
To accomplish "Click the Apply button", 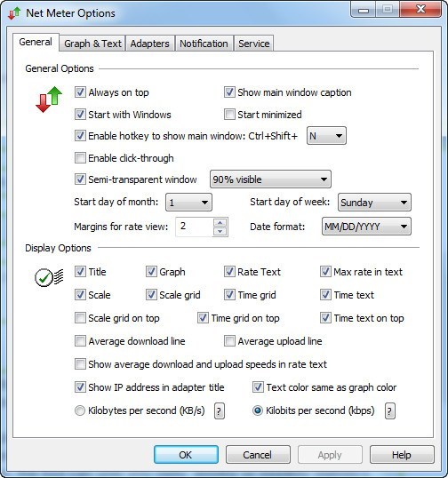I will pyautogui.click(x=330, y=455).
